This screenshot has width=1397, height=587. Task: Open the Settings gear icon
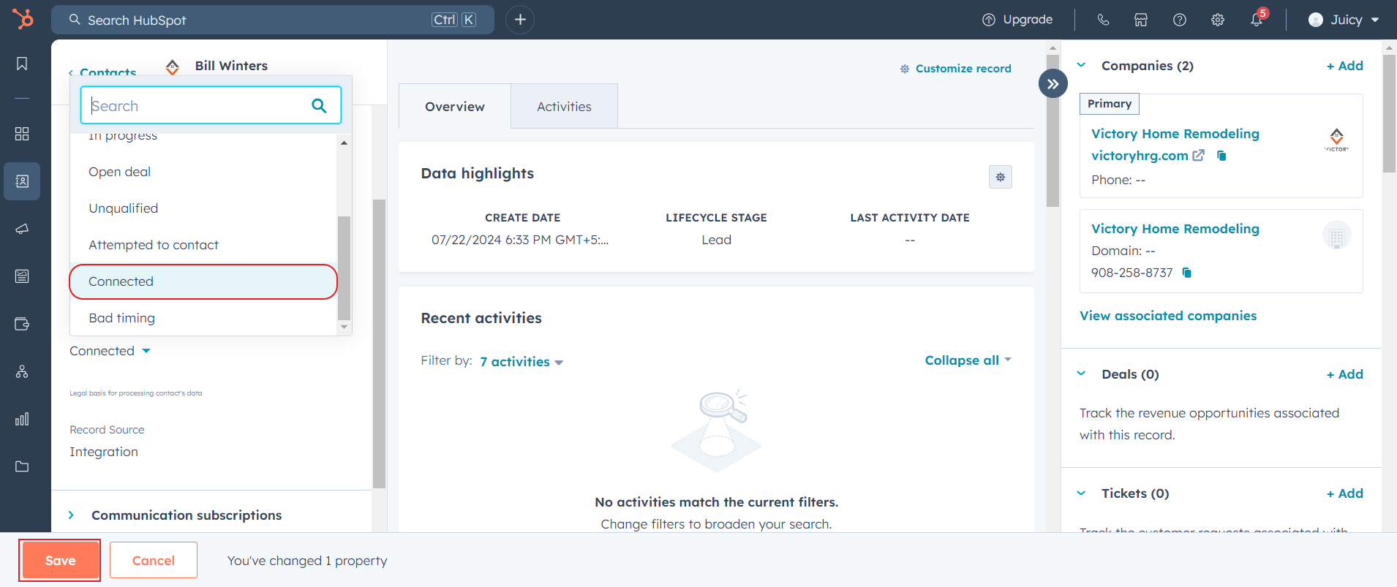1218,20
